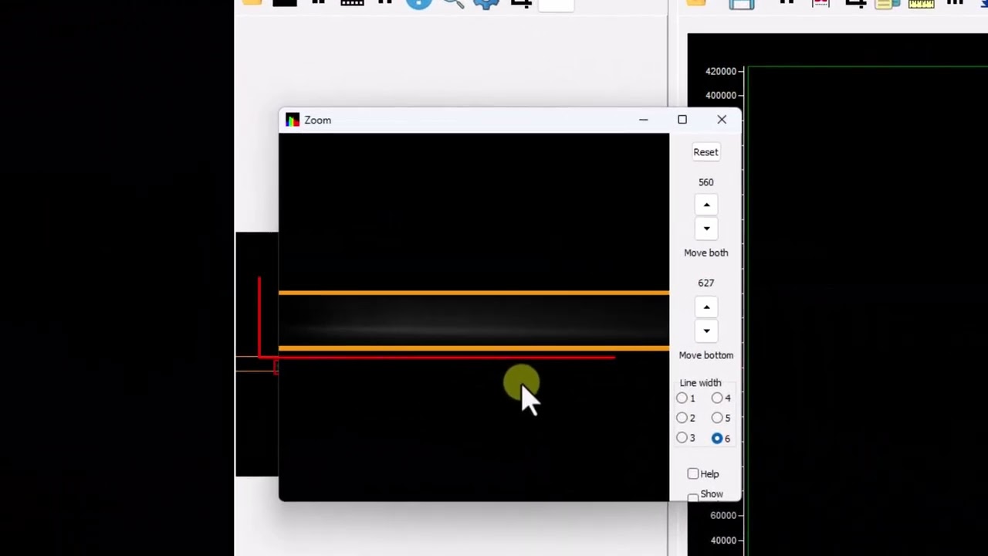Maximize the Zoom window

pyautogui.click(x=682, y=120)
